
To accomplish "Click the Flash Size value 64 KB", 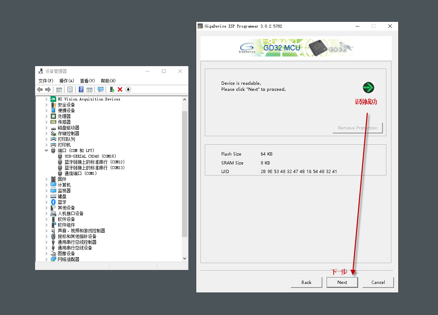I will pyautogui.click(x=266, y=154).
